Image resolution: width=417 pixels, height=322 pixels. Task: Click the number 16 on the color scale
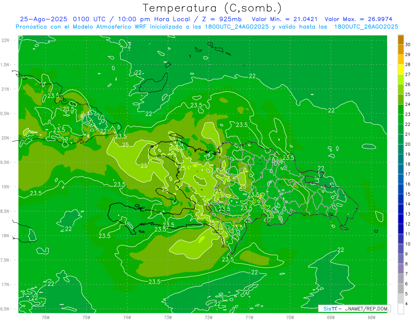(408, 184)
